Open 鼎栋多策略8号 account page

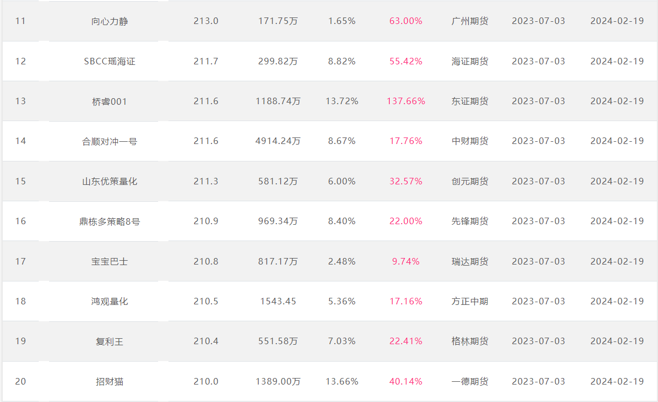coord(110,221)
